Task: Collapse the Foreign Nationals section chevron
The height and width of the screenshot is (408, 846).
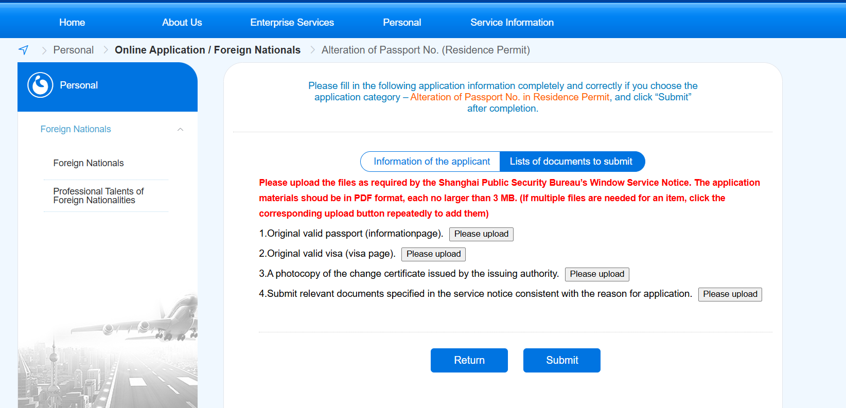Action: pyautogui.click(x=180, y=129)
